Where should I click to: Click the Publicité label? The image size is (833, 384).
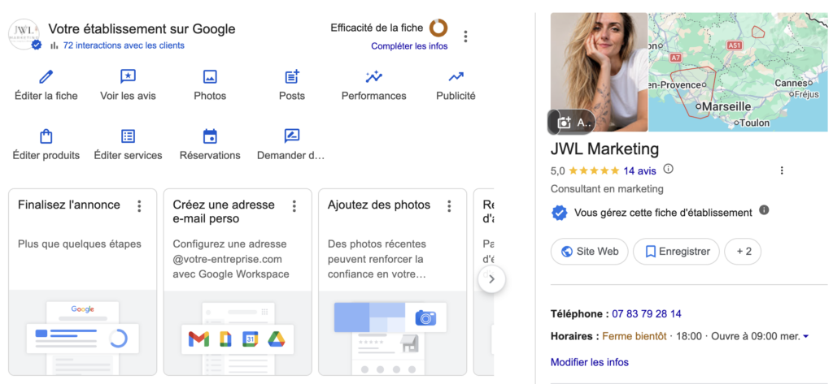[456, 96]
